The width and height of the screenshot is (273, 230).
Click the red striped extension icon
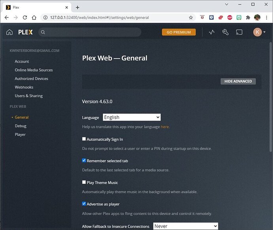[x=221, y=17]
